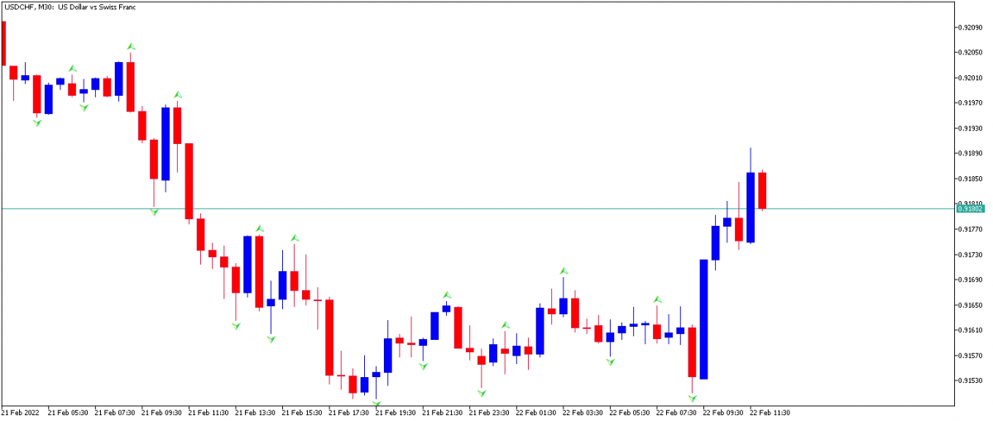Click the 21 Feb 07:30 time label
Image resolution: width=993 pixels, height=421 pixels.
pyautogui.click(x=115, y=412)
